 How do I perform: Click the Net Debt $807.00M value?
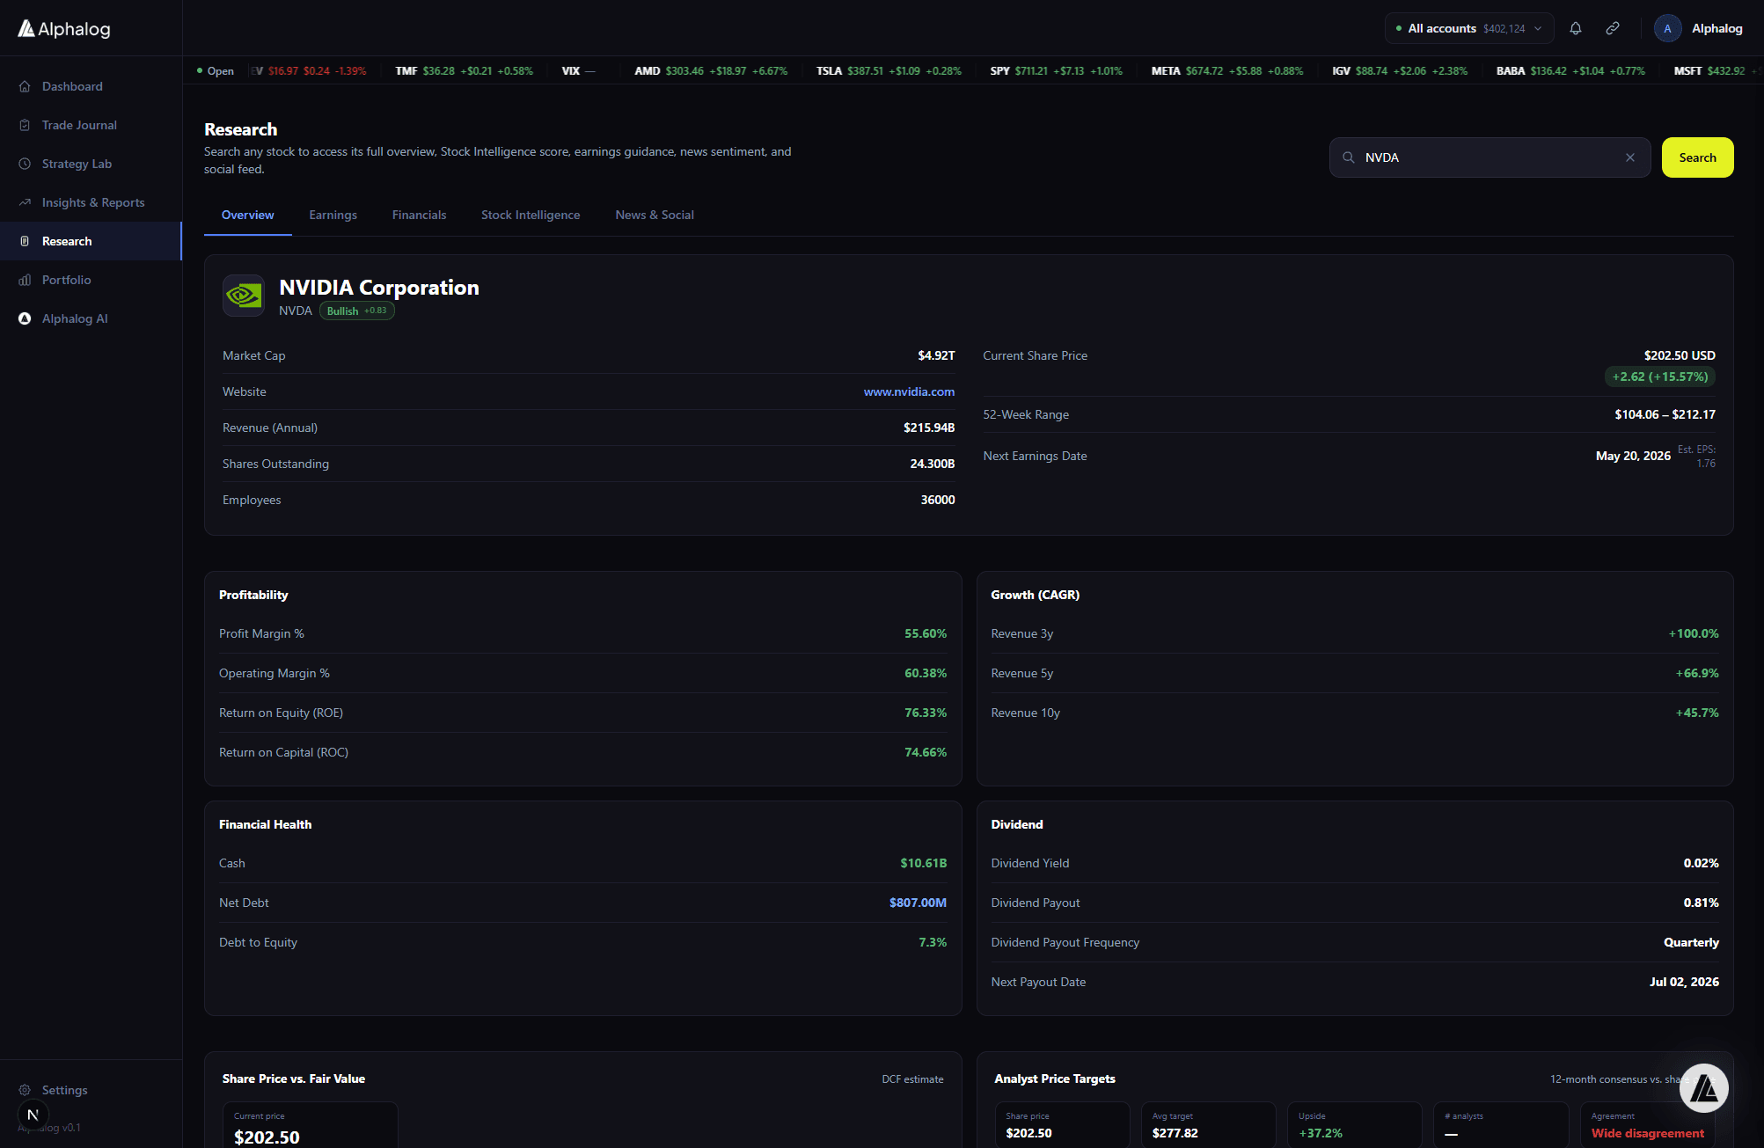pyautogui.click(x=918, y=903)
